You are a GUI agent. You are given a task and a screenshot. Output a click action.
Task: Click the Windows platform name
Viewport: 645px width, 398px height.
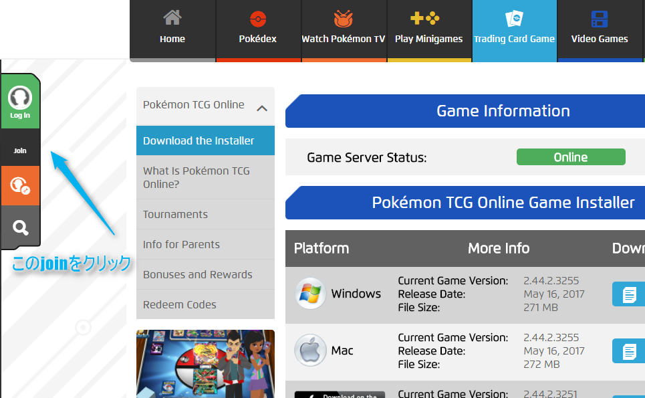(x=356, y=294)
